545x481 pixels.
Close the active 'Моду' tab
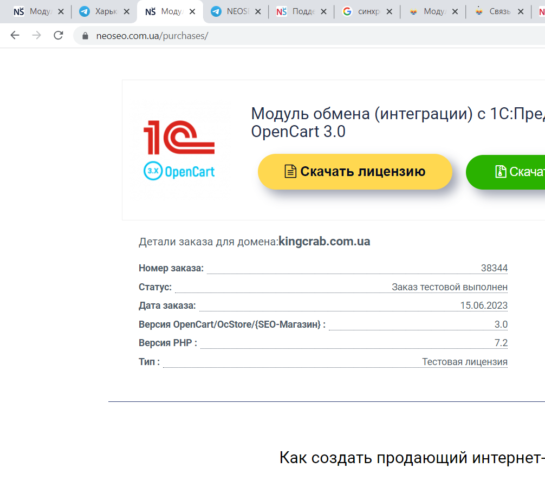(x=192, y=12)
